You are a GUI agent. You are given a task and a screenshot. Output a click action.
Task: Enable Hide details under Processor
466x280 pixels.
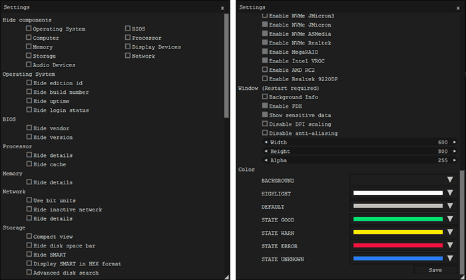[29, 155]
